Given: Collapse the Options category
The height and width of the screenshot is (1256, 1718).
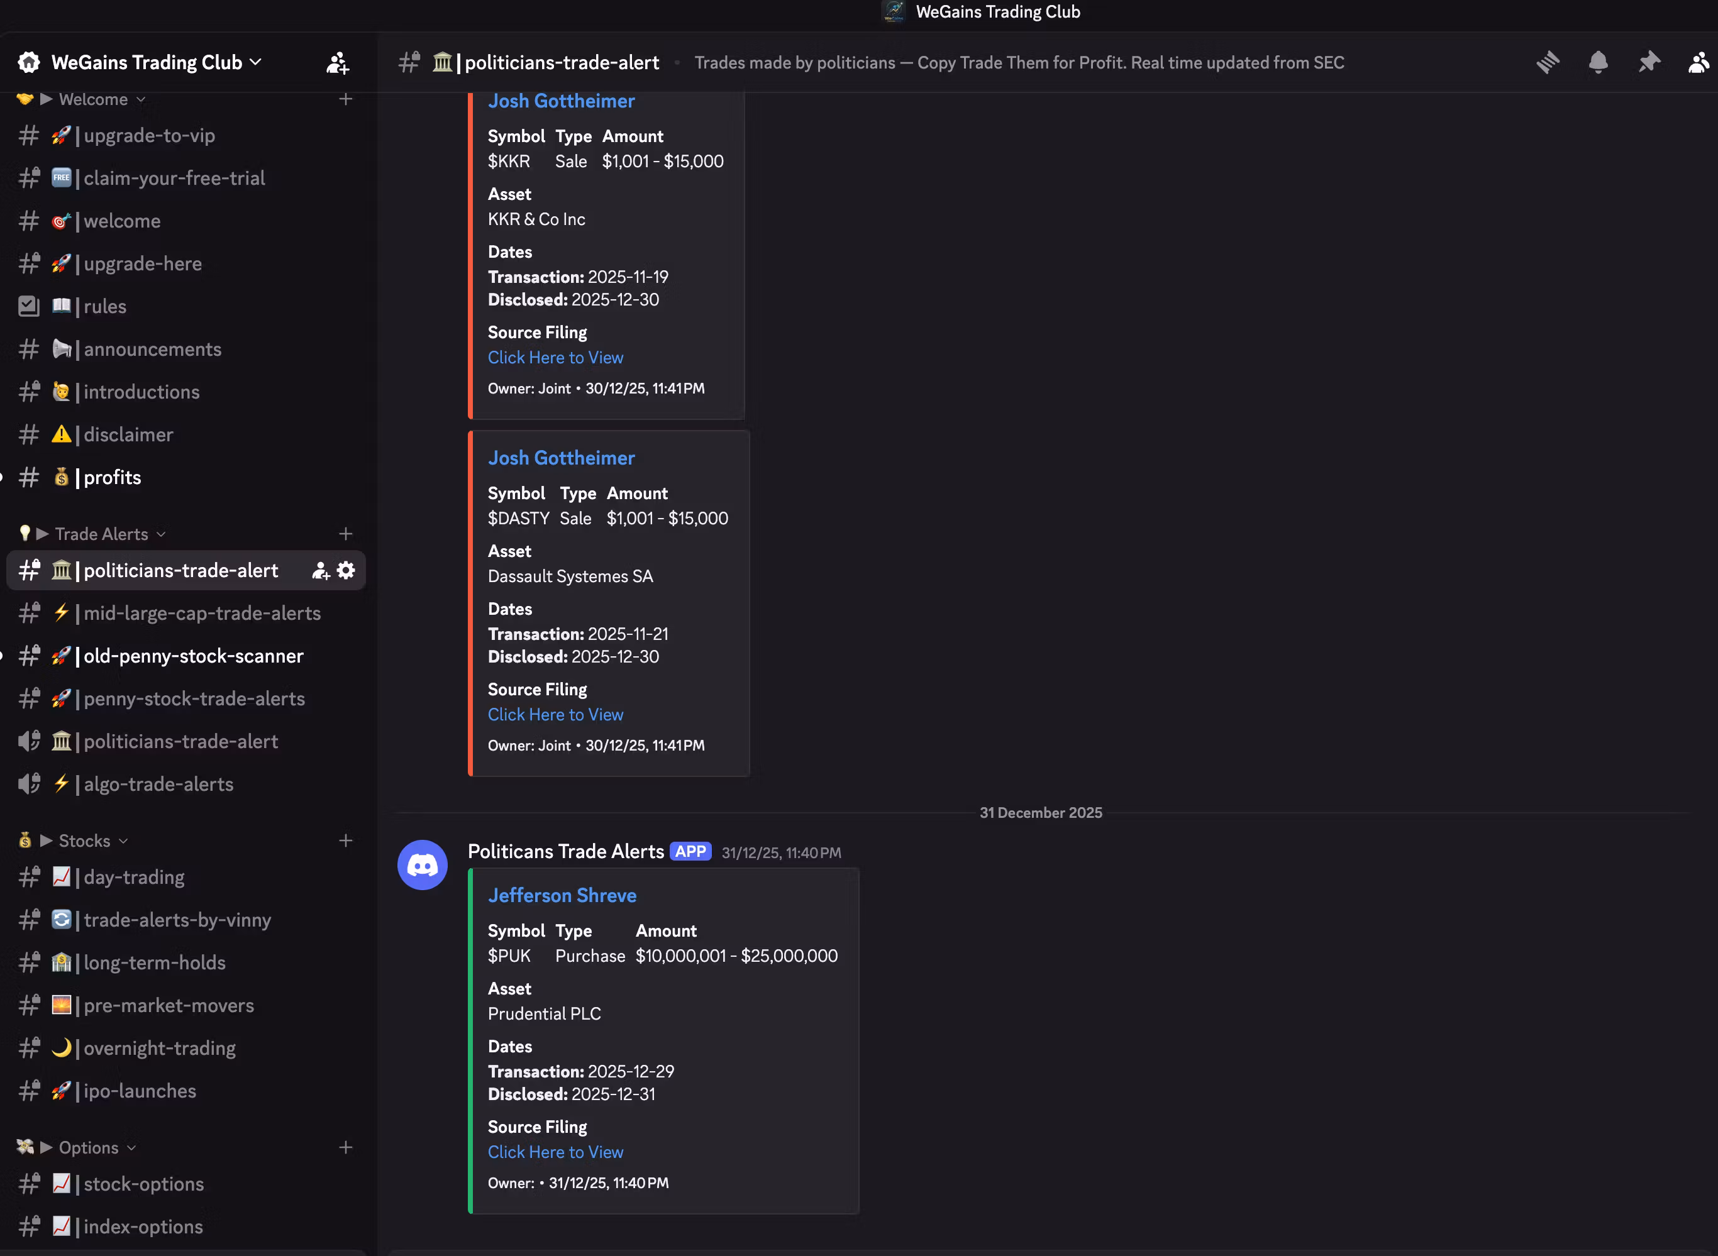Looking at the screenshot, I should [88, 1147].
